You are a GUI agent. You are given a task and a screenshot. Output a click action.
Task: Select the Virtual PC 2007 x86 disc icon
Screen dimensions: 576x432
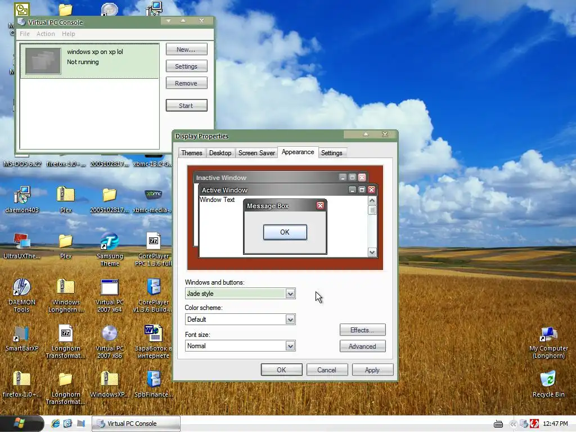coord(110,333)
